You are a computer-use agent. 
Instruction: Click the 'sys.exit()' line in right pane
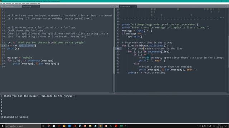[135, 37]
